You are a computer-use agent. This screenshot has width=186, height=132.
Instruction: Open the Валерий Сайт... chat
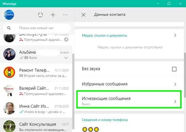pyautogui.click(x=36, y=91)
